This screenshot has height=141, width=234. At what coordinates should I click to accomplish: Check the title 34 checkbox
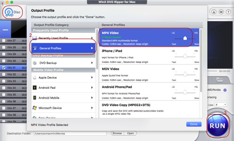[x=4, y=88]
